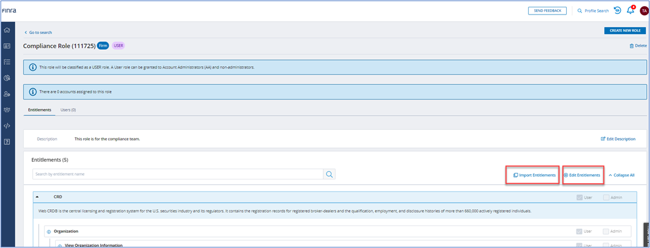This screenshot has height=248, width=650.
Task: Open the notifications bell icon
Action: 631,10
